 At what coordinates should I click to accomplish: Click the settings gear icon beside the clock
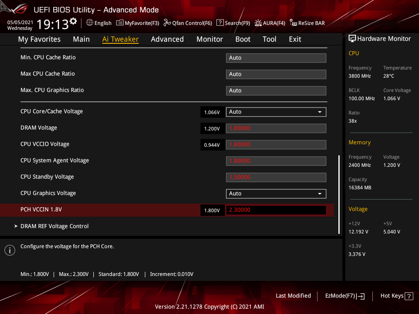73,21
